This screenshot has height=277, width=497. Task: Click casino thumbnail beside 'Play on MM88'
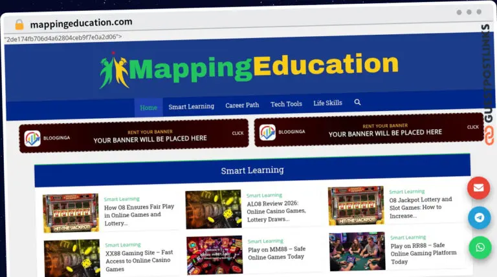point(215,255)
